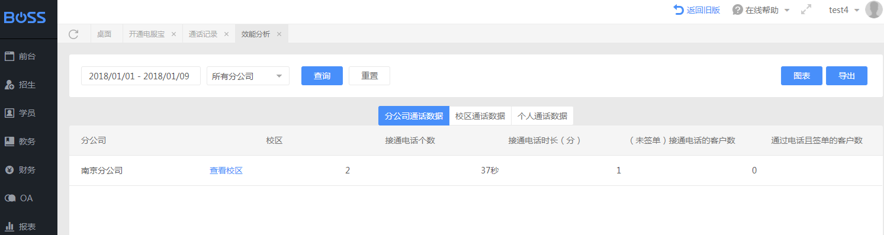Screen dimensions: 884x235
Task: Open the 财务 sidebar icon
Action: pyautogui.click(x=9, y=170)
